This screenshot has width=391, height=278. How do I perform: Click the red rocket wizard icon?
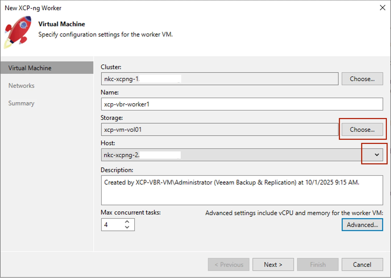point(18,32)
